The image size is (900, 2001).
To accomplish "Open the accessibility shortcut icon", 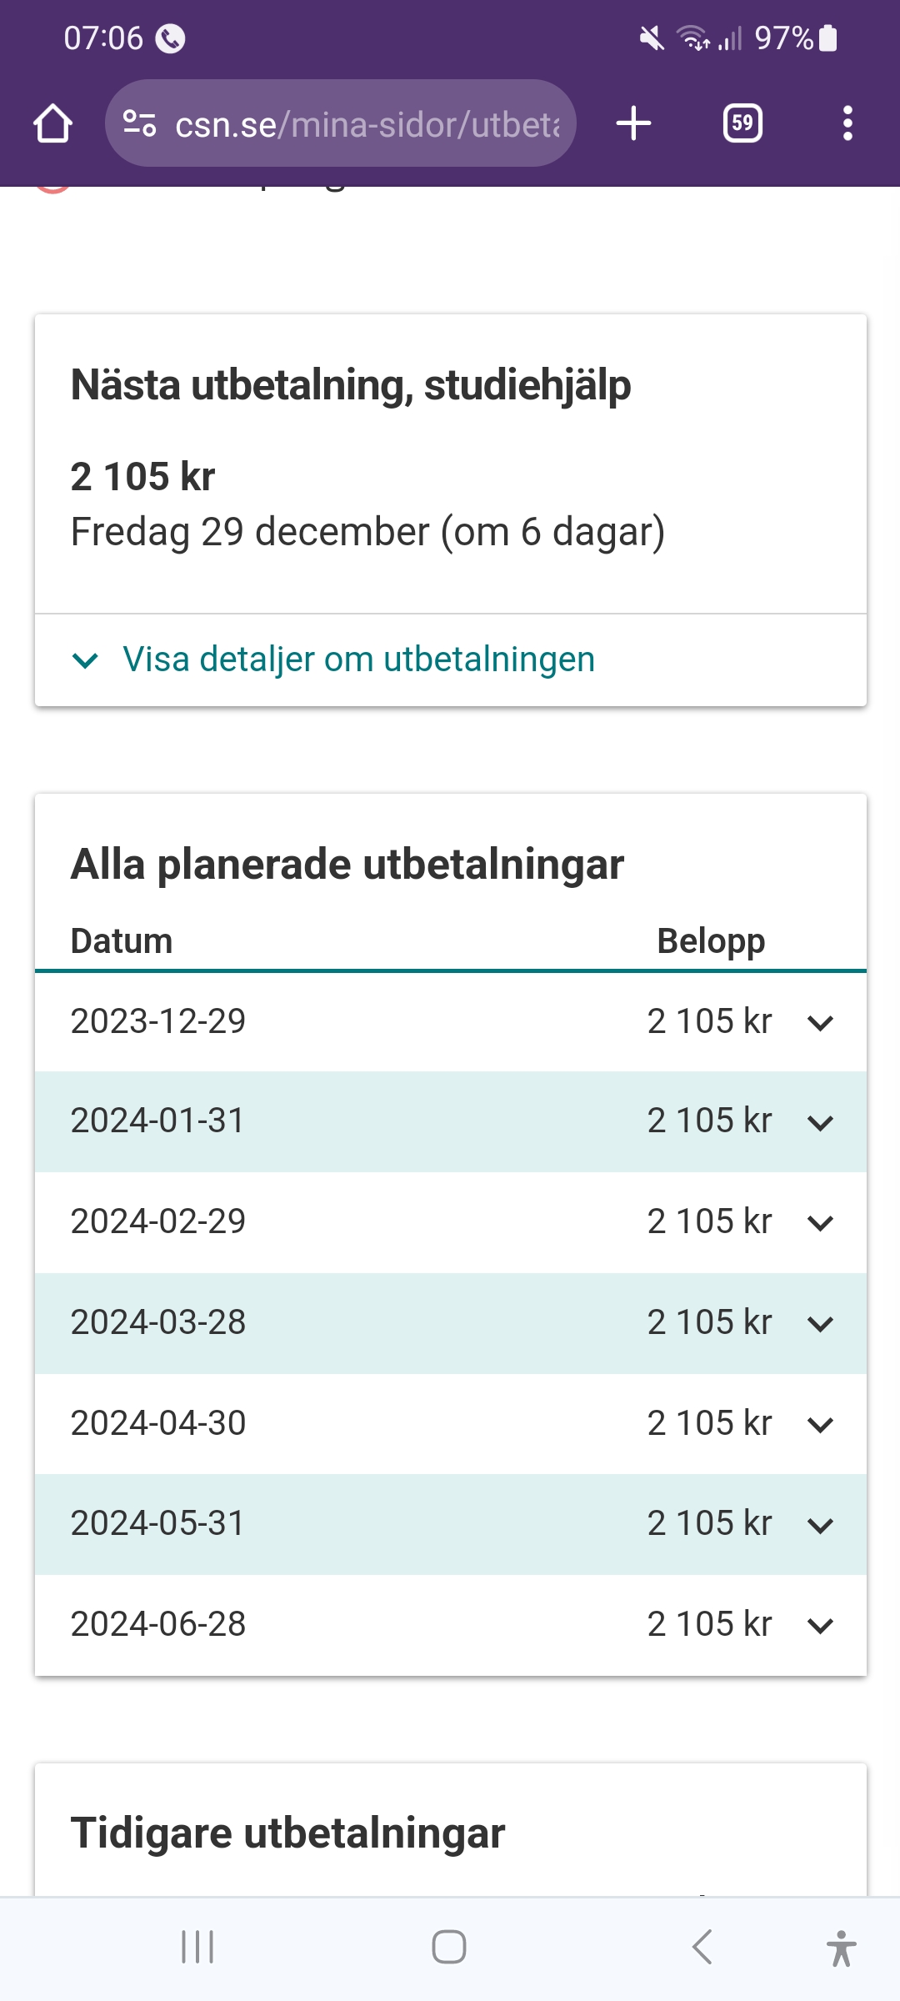I will pyautogui.click(x=841, y=1948).
